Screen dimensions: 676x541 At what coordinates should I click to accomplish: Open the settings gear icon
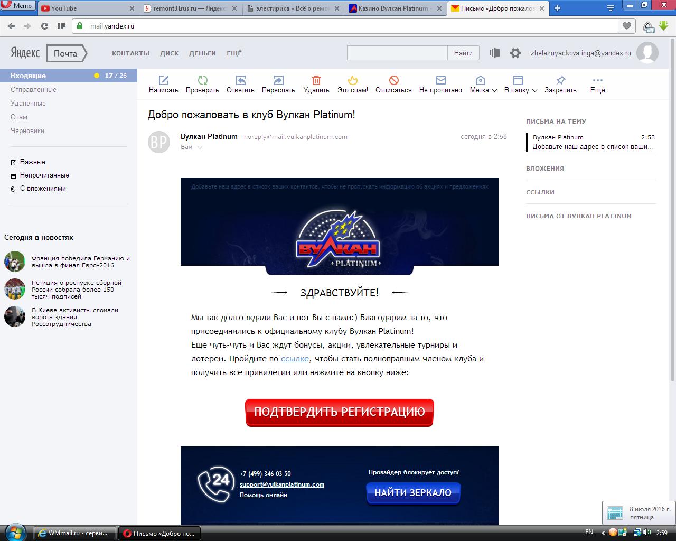pyautogui.click(x=515, y=53)
